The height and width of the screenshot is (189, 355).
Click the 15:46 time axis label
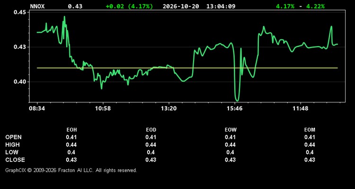pos(235,109)
